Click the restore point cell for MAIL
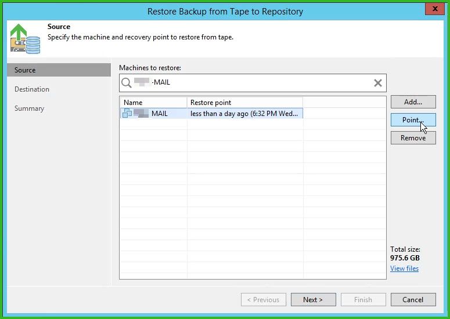This screenshot has width=450, height=319. 244,114
